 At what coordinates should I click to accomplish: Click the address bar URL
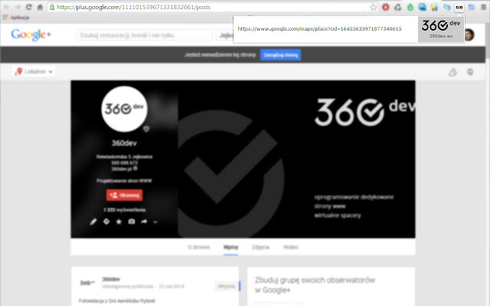134,7
